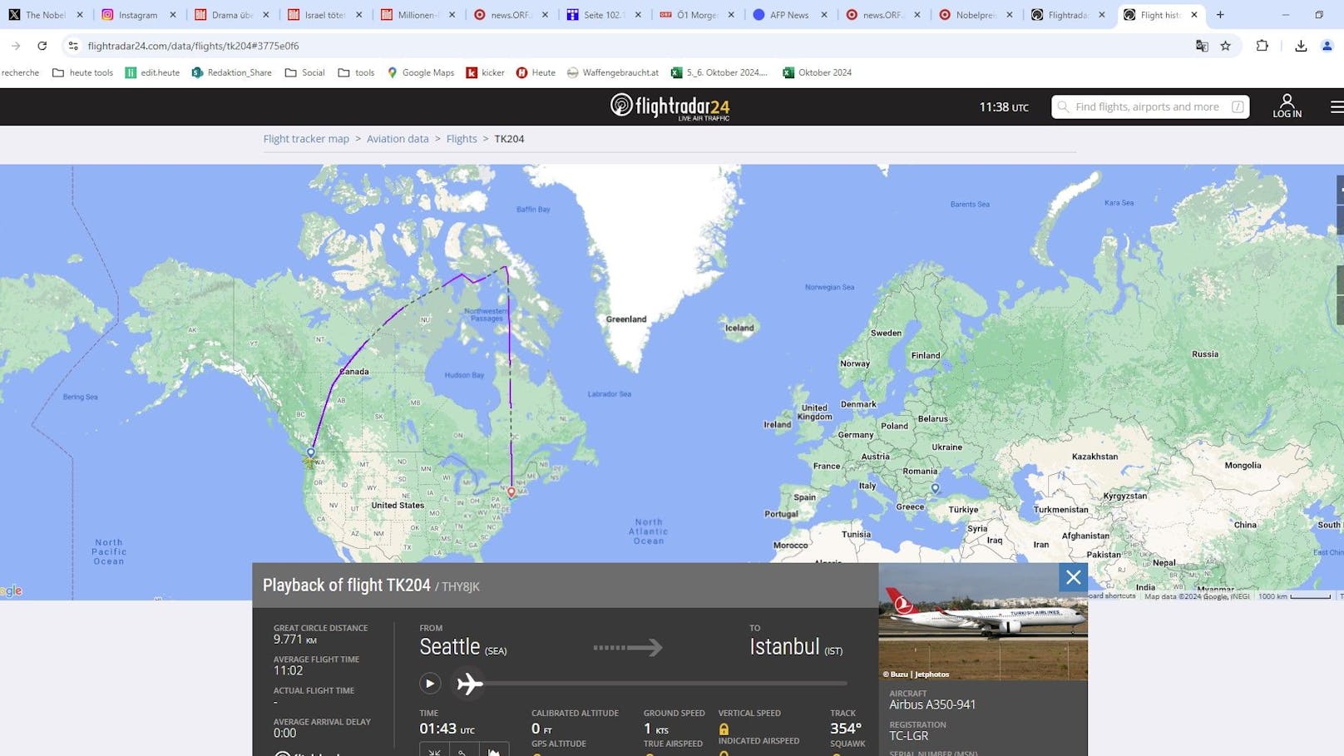Screen dimensions: 1344x756
Task: Click the Seattle origin airport marker on map
Action: (x=311, y=452)
